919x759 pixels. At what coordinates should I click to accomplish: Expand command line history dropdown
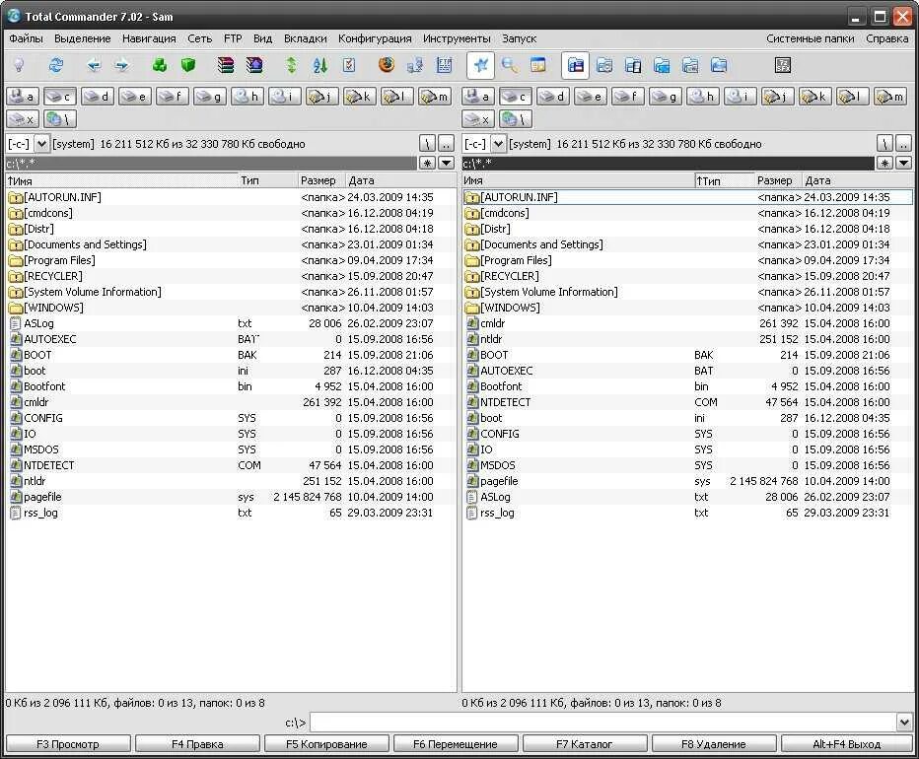click(x=904, y=723)
